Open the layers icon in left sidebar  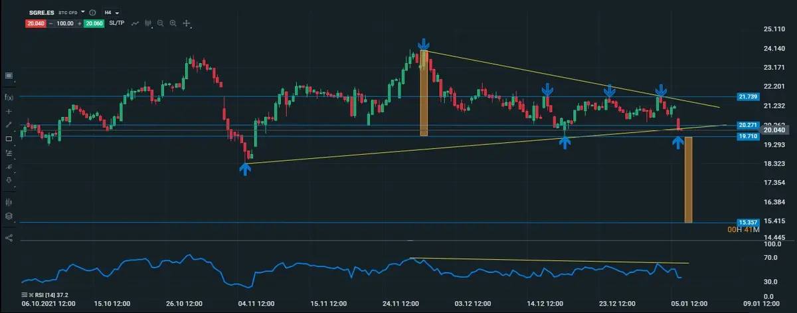point(9,216)
